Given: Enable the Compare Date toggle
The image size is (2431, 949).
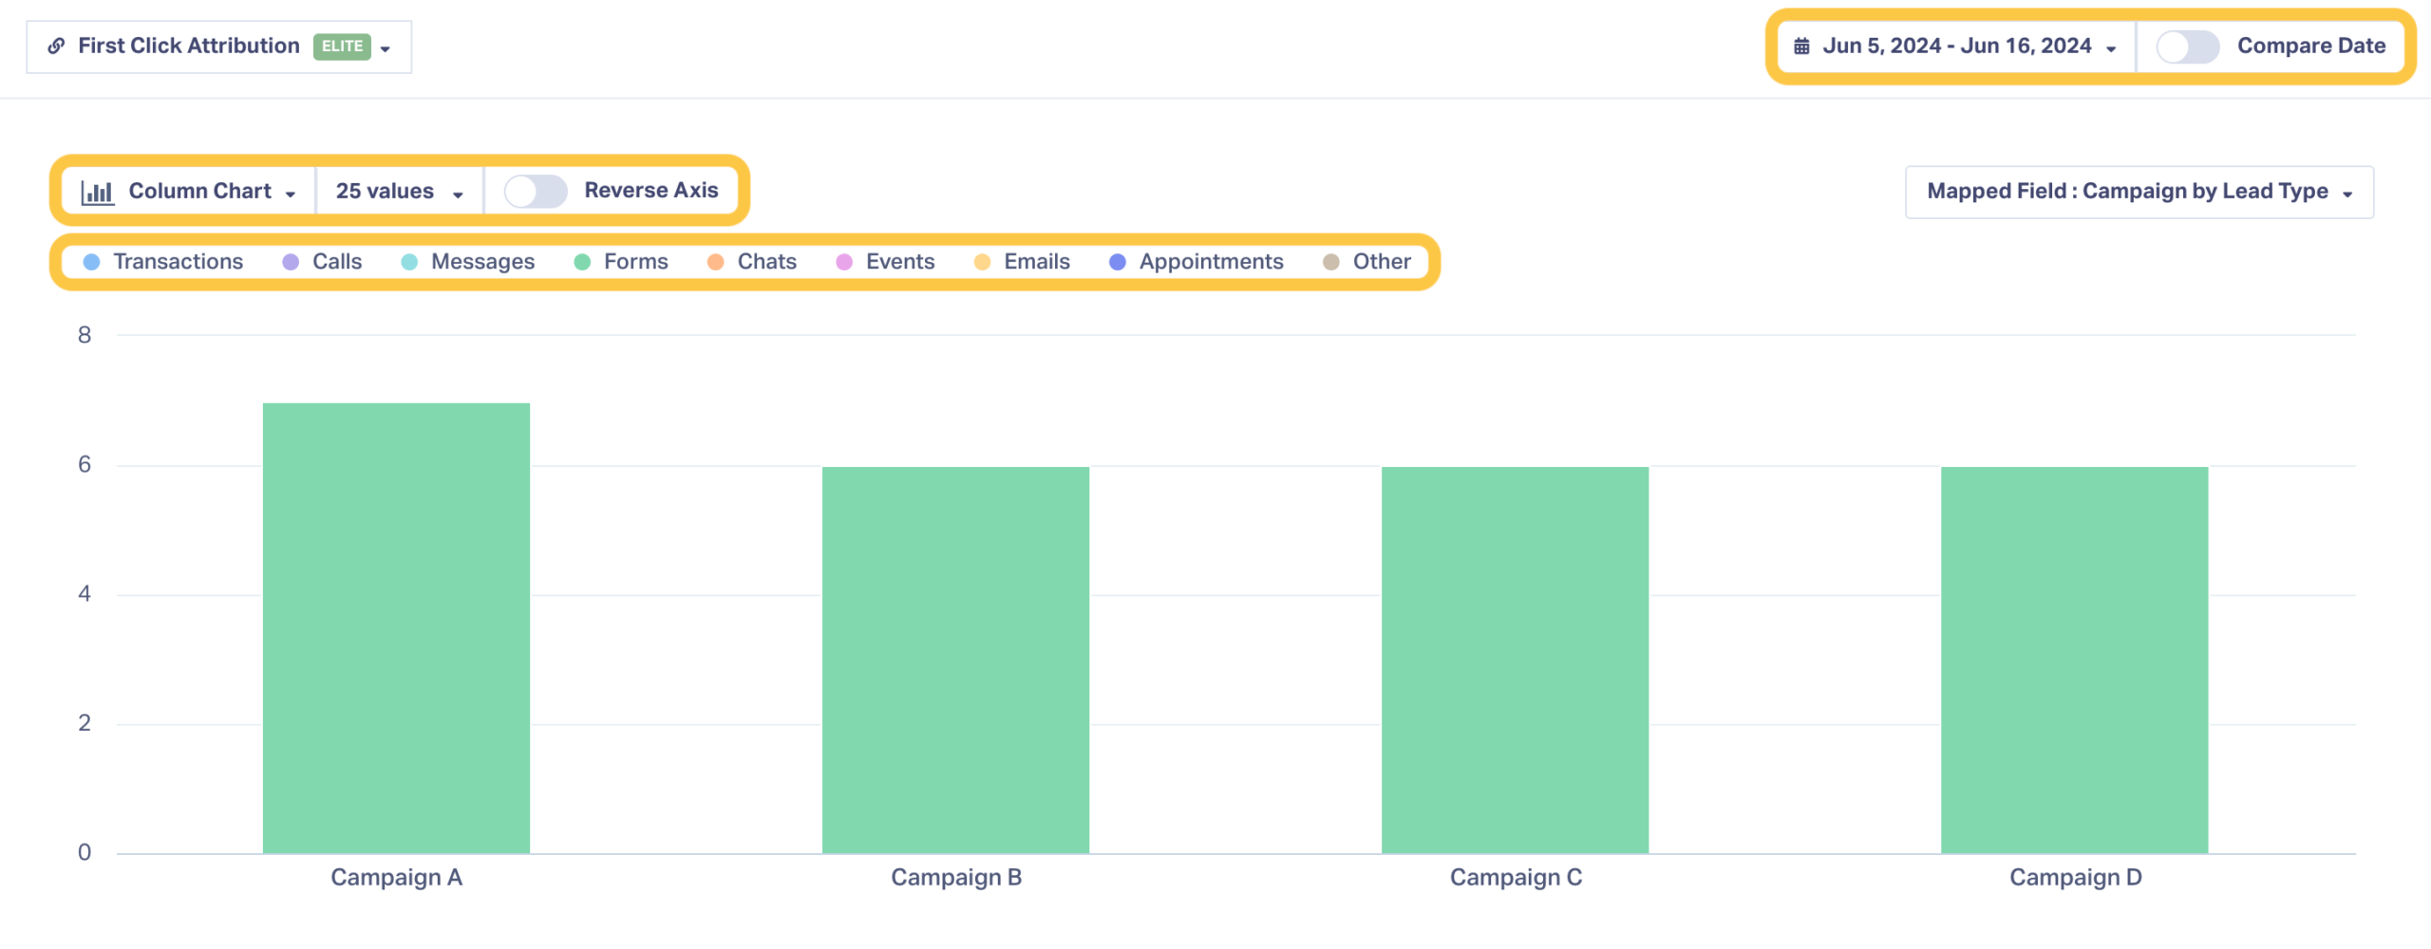Looking at the screenshot, I should 2187,47.
